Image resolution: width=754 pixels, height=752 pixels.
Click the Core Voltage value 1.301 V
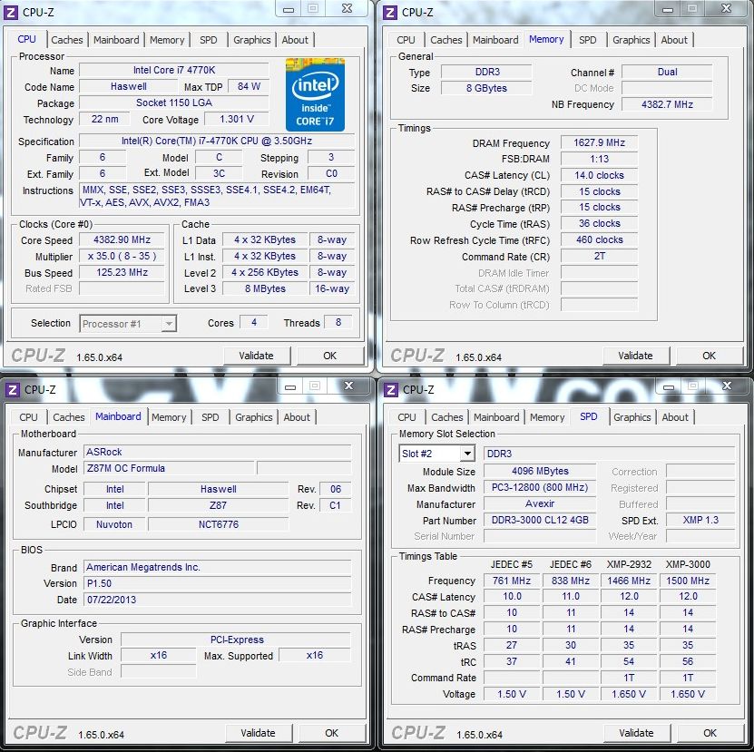[237, 119]
